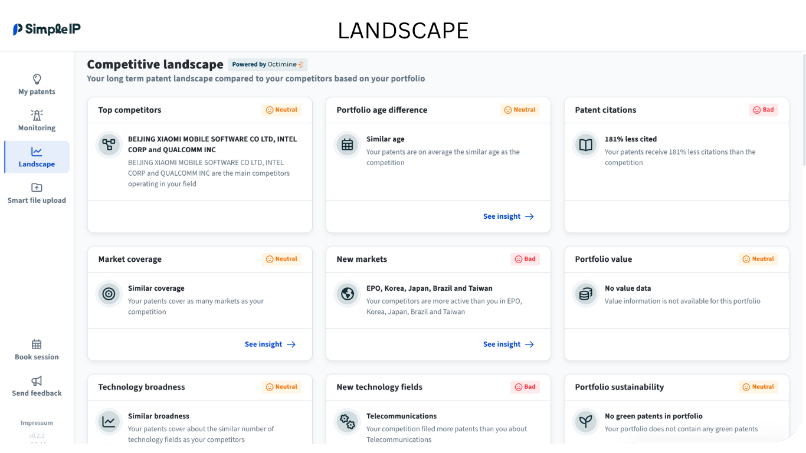Click Neutral badge on Market coverage
Viewport: 806px width, 453px height.
(281, 259)
